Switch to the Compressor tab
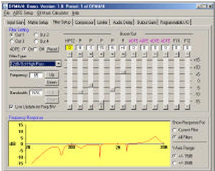Viewport: 215px width, 171px height. click(x=84, y=22)
